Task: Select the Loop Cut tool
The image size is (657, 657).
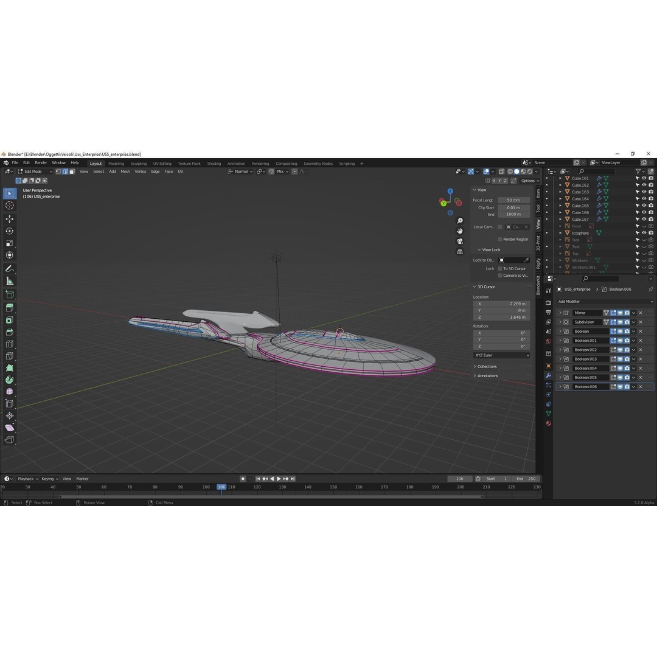Action: pyautogui.click(x=10, y=344)
